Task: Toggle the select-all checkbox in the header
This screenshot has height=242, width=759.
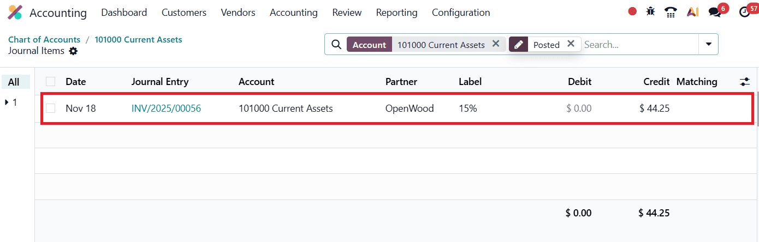Action: pyautogui.click(x=51, y=82)
